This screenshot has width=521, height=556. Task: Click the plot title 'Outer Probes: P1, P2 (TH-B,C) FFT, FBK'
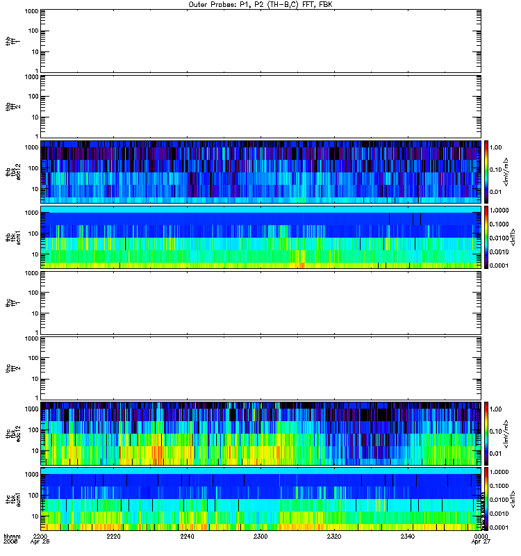pos(260,5)
